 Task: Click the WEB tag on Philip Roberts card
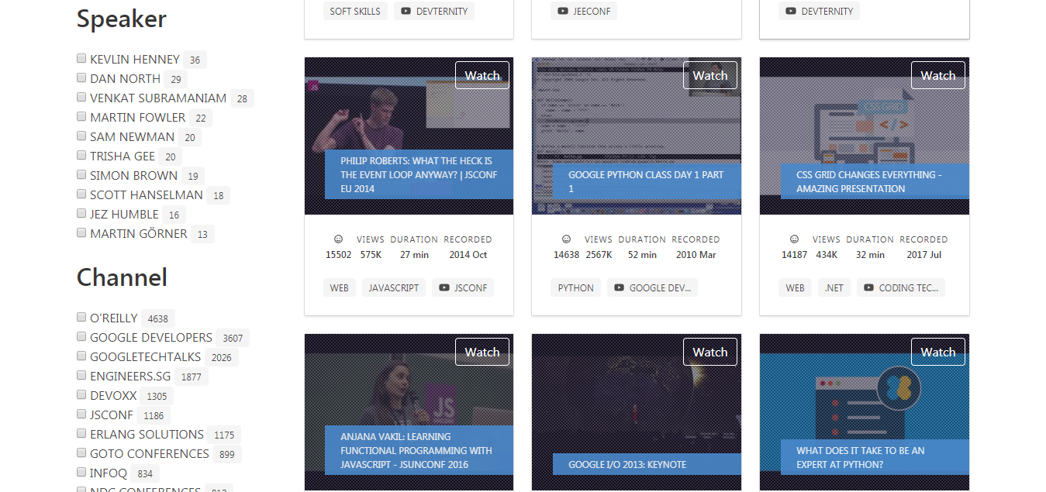(x=340, y=287)
